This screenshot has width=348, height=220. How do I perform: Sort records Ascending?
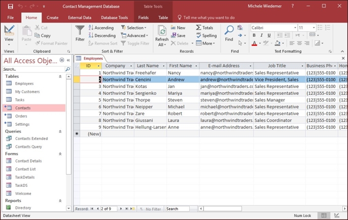[x=101, y=28]
